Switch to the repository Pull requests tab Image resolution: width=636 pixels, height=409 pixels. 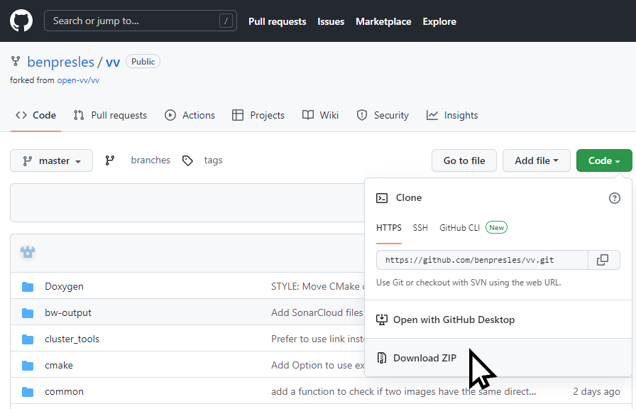click(x=110, y=115)
